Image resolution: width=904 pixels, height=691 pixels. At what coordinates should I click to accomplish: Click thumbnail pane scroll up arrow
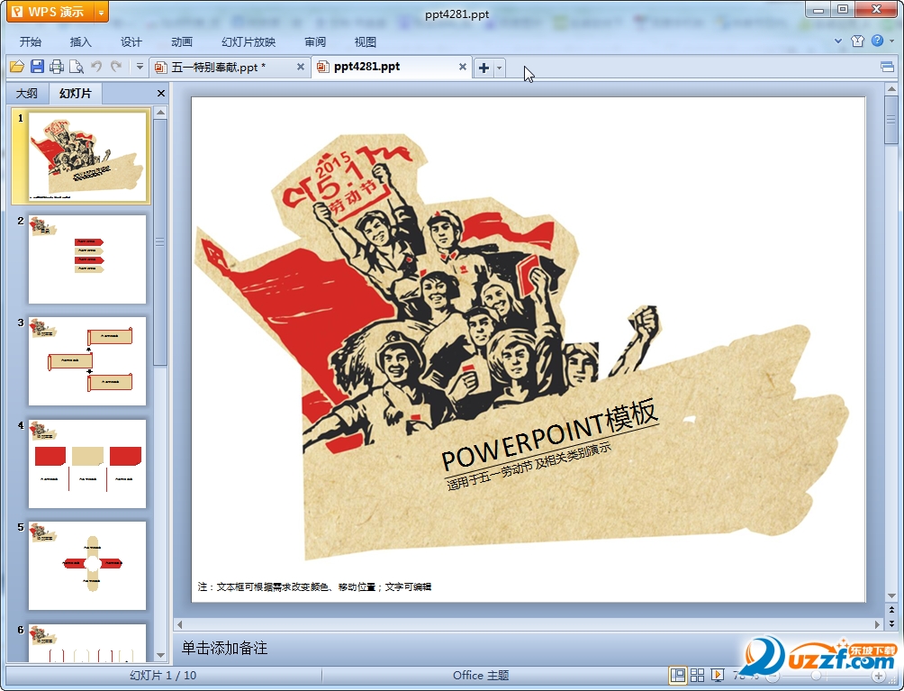(x=161, y=112)
